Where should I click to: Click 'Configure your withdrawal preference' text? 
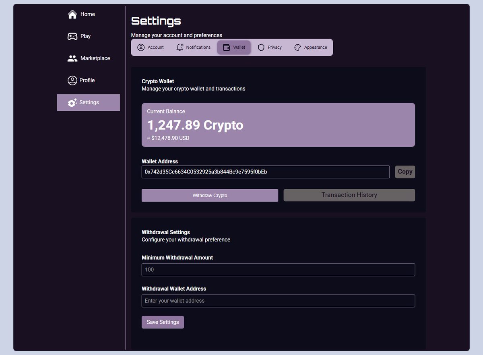pos(186,239)
